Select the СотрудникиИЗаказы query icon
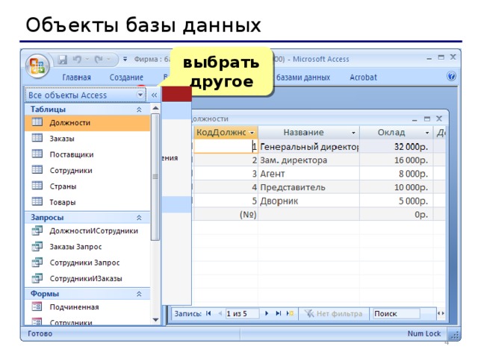Image resolution: width=478 pixels, height=358 pixels. click(x=37, y=278)
